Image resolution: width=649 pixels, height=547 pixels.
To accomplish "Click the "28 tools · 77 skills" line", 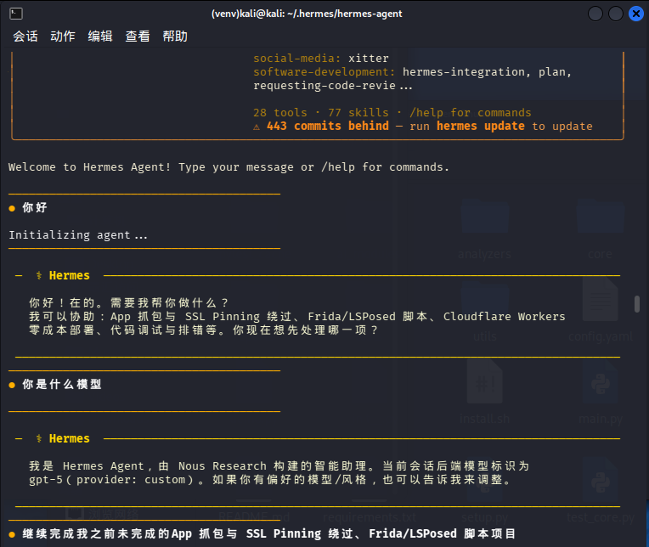I will (x=392, y=113).
